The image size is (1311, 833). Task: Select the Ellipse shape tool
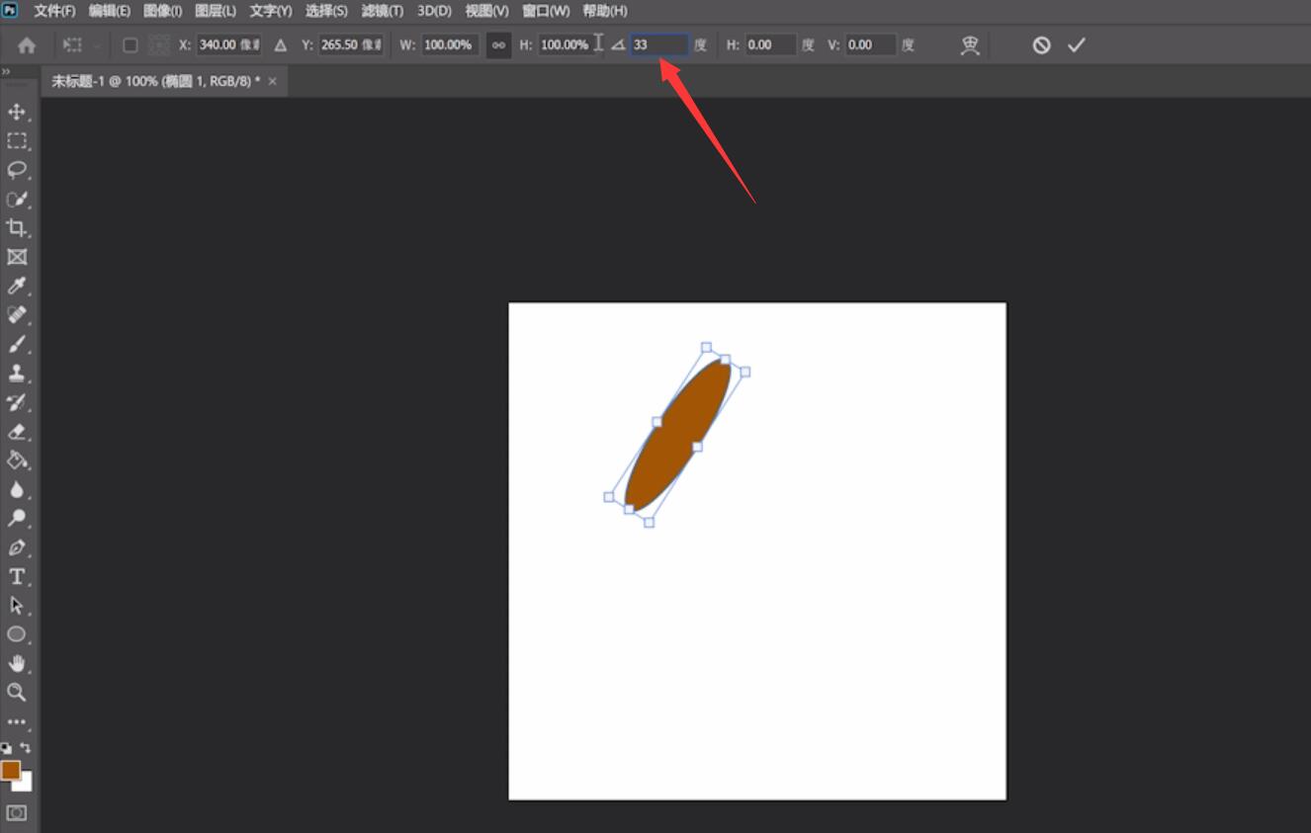pos(17,634)
